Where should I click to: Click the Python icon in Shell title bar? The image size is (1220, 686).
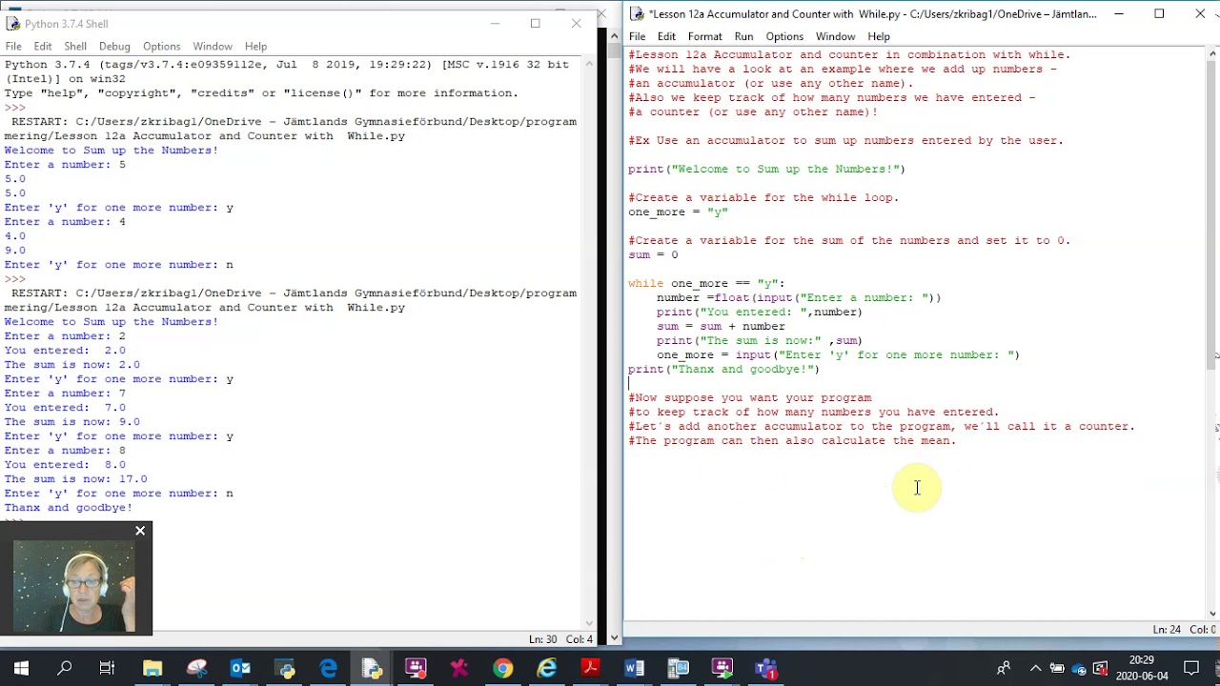pyautogui.click(x=12, y=23)
